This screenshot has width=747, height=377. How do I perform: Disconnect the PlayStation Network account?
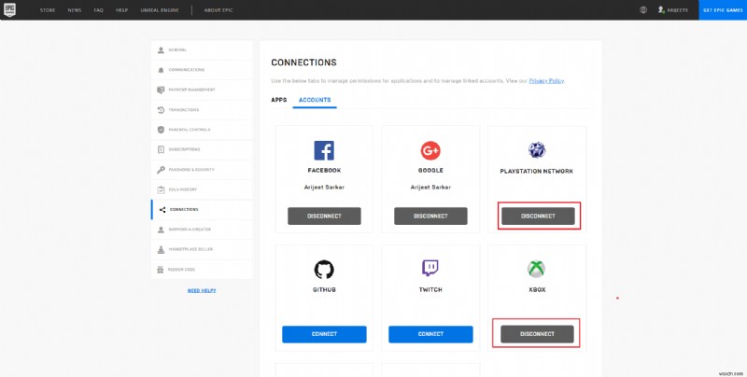coord(538,216)
